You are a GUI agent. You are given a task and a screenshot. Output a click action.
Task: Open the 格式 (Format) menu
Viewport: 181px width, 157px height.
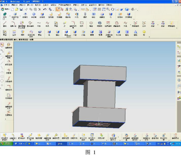coord(38,5)
